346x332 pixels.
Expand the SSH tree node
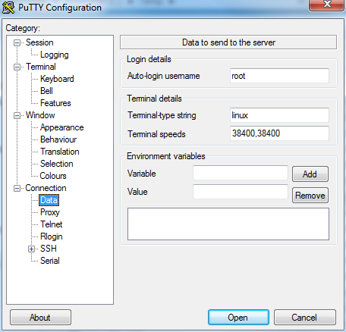(31, 249)
